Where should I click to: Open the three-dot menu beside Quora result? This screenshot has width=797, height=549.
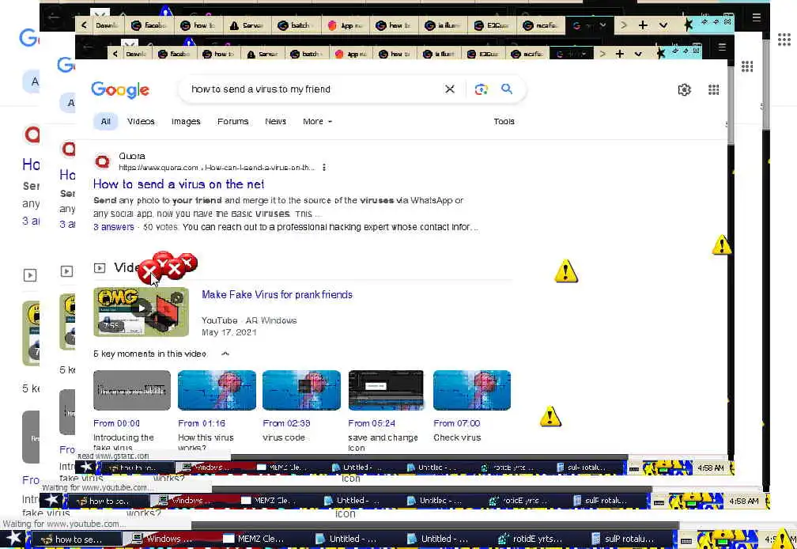pyautogui.click(x=324, y=167)
